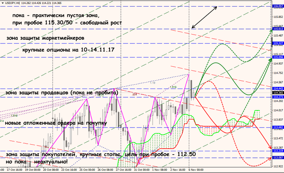Image resolution: width=284 pixels, height=173 pixels.
Task: Click the 31 Oct 00:00 time axis label
Action: pyautogui.click(x=142, y=170)
